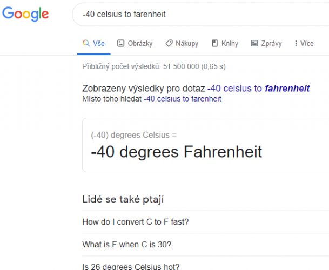
Task: Click the search input field
Action: tap(201, 15)
